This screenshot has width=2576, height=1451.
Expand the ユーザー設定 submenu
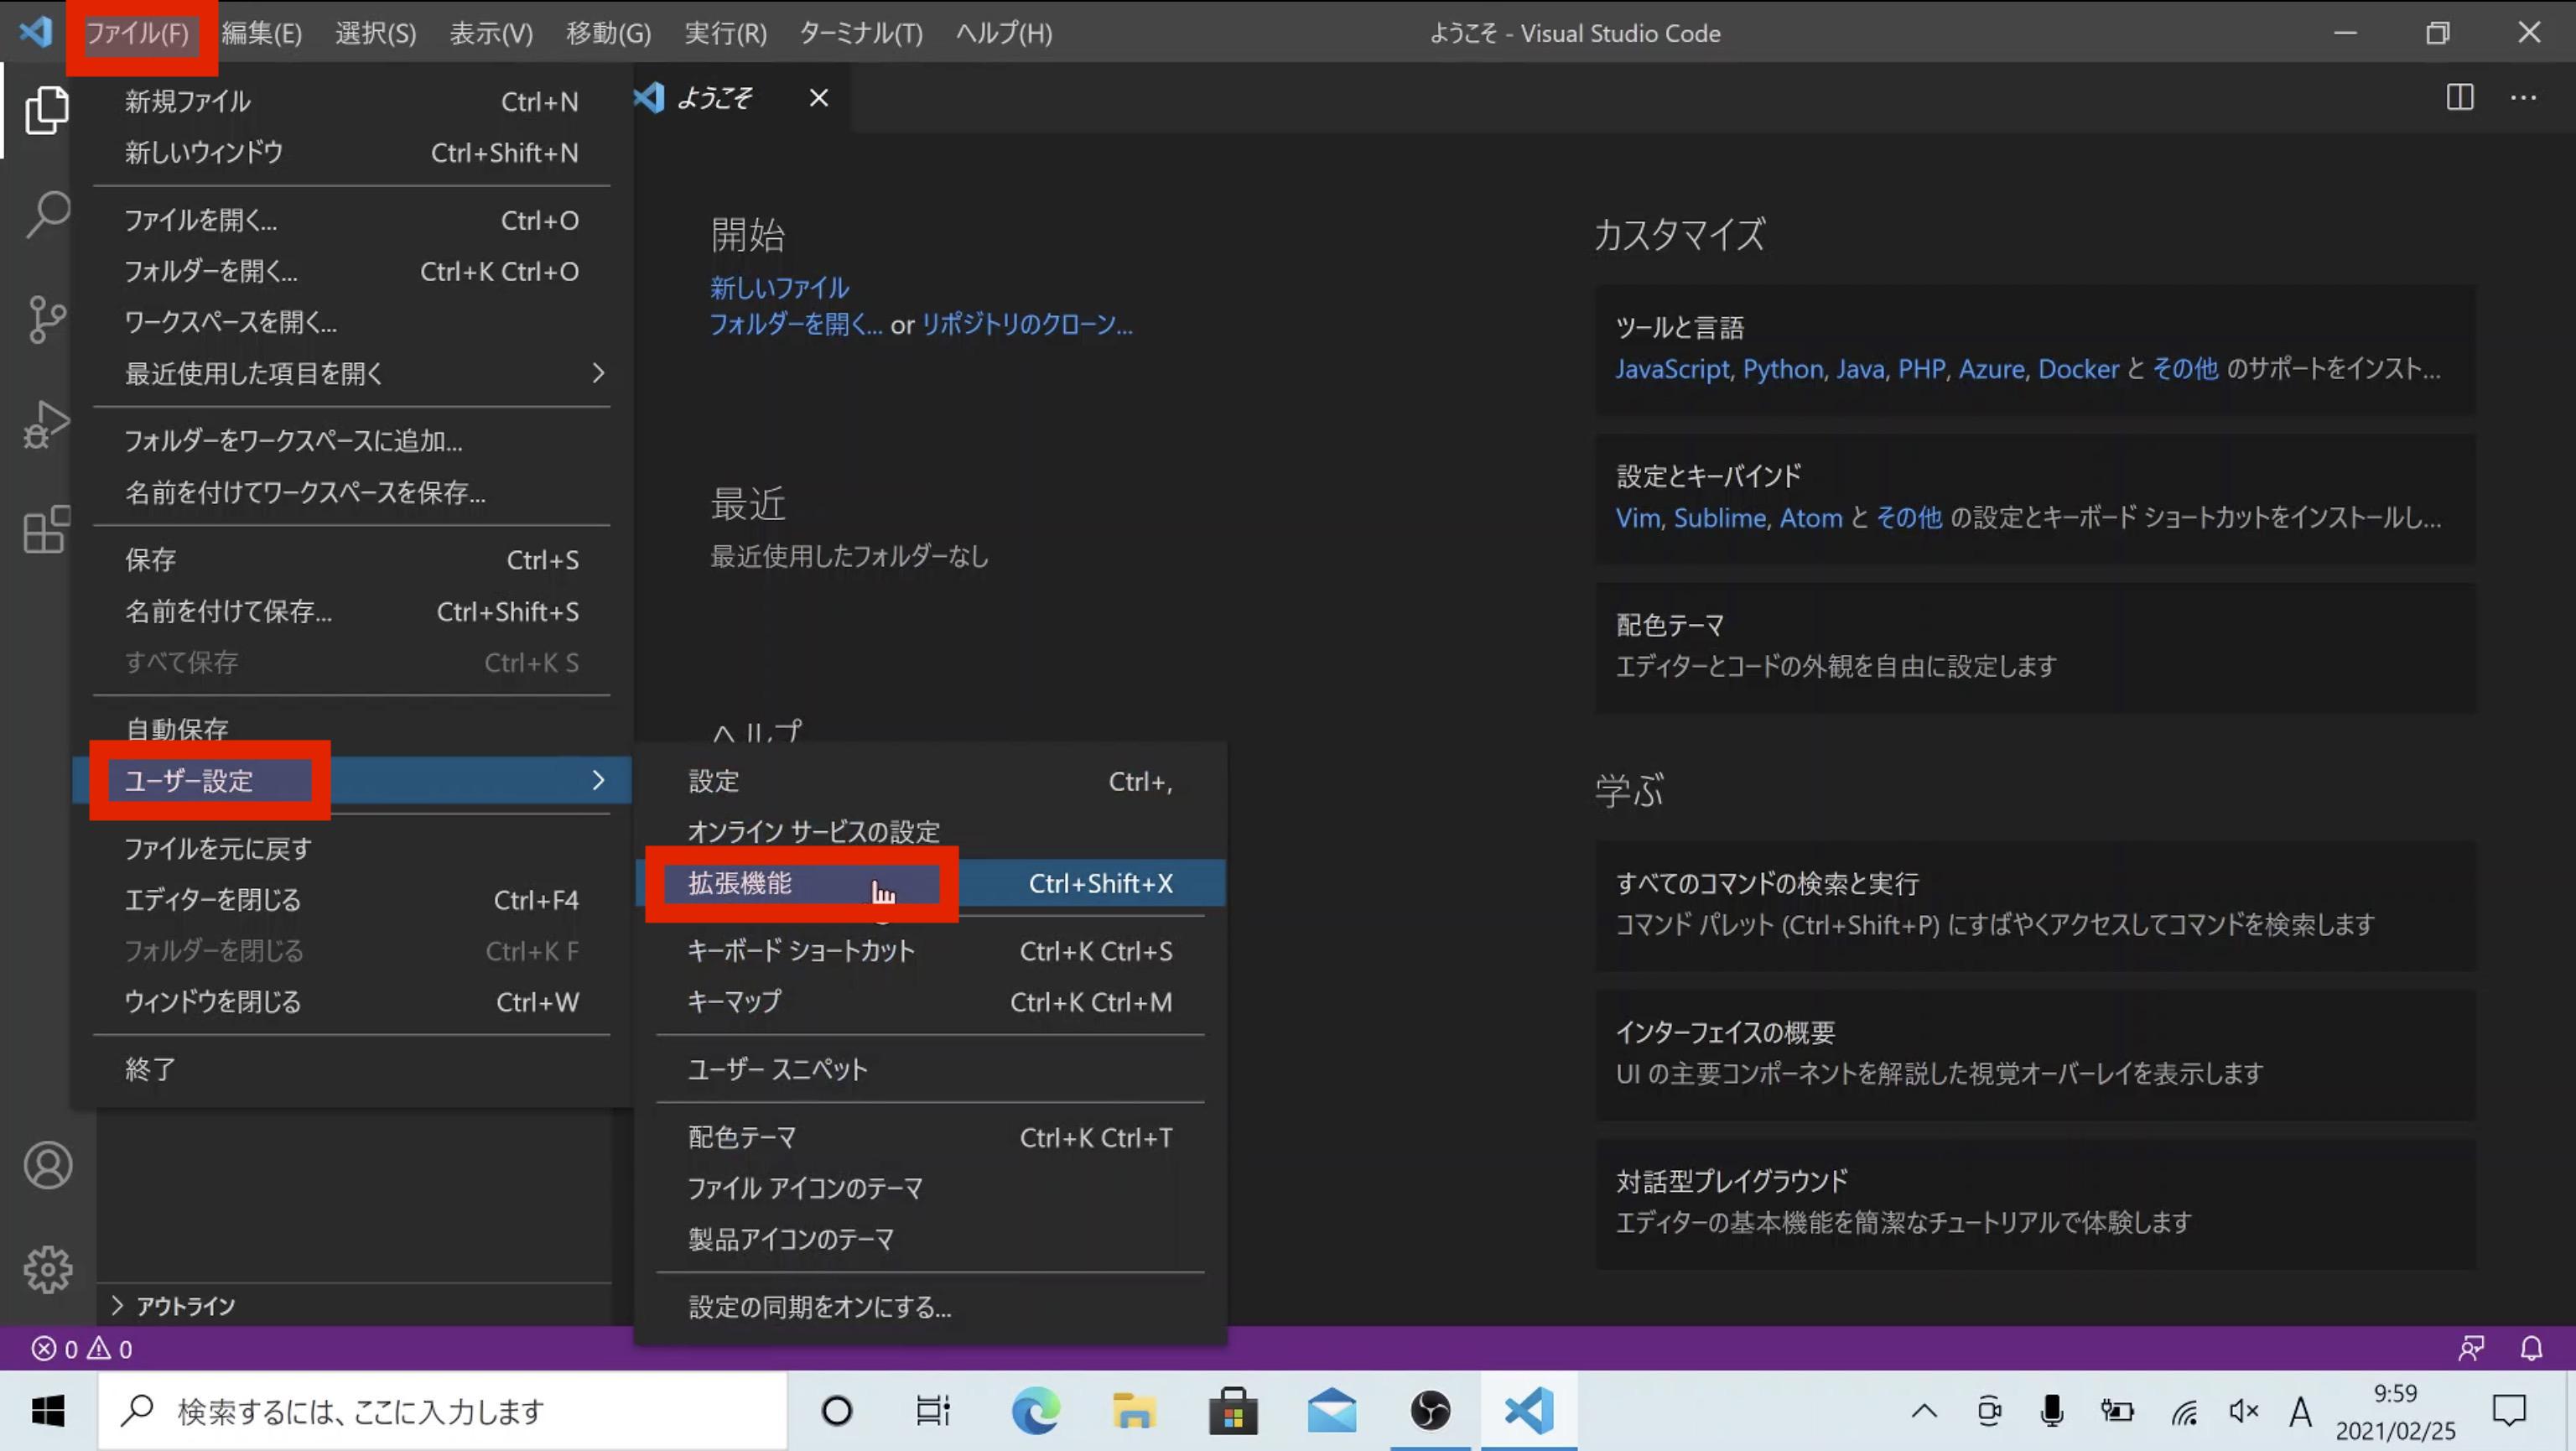click(x=351, y=780)
